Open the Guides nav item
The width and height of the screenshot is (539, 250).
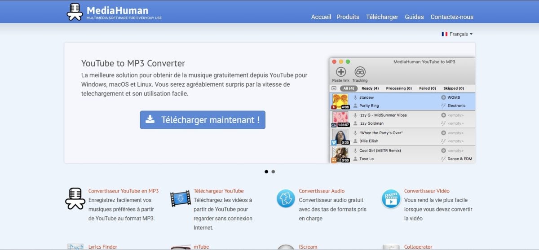coord(414,17)
